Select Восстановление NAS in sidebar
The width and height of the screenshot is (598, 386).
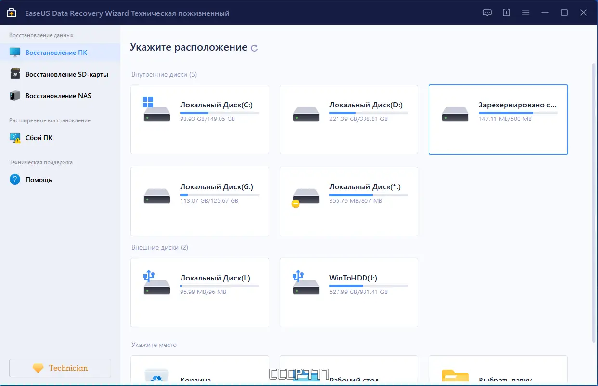tap(60, 96)
